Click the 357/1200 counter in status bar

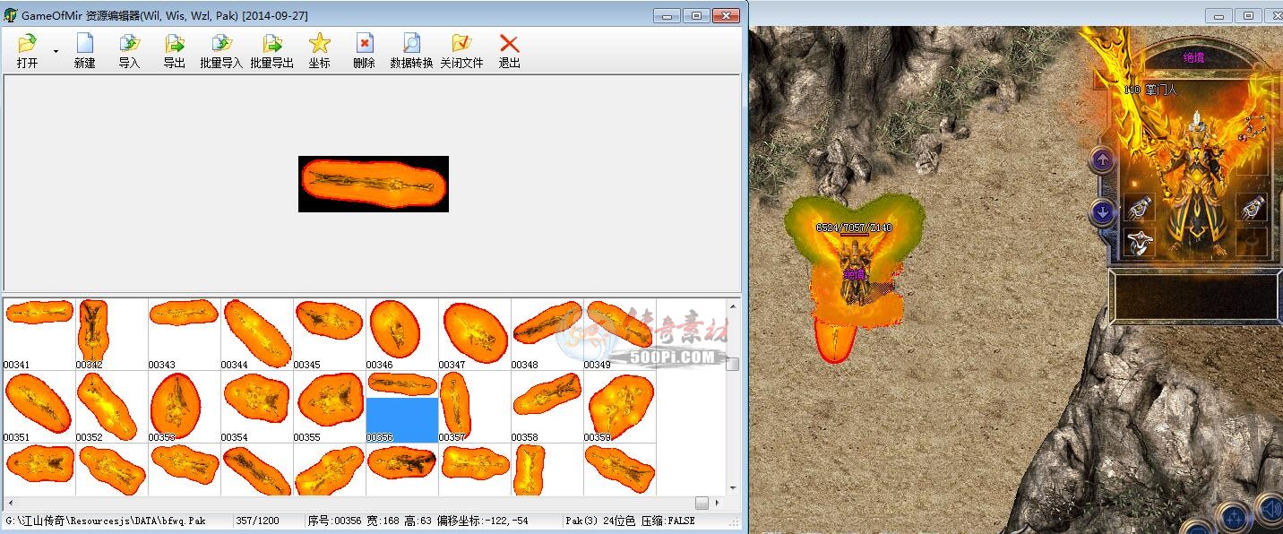click(x=256, y=521)
